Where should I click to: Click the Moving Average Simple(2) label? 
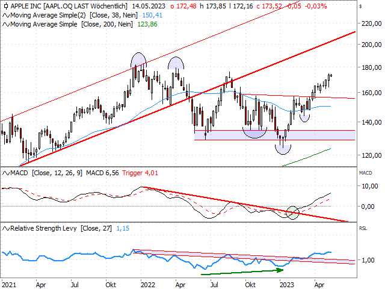pos(48,15)
